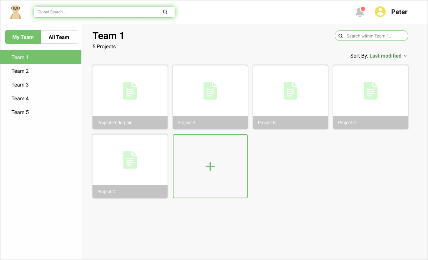Select Team 4 in the sidebar
The height and width of the screenshot is (260, 428).
click(20, 98)
